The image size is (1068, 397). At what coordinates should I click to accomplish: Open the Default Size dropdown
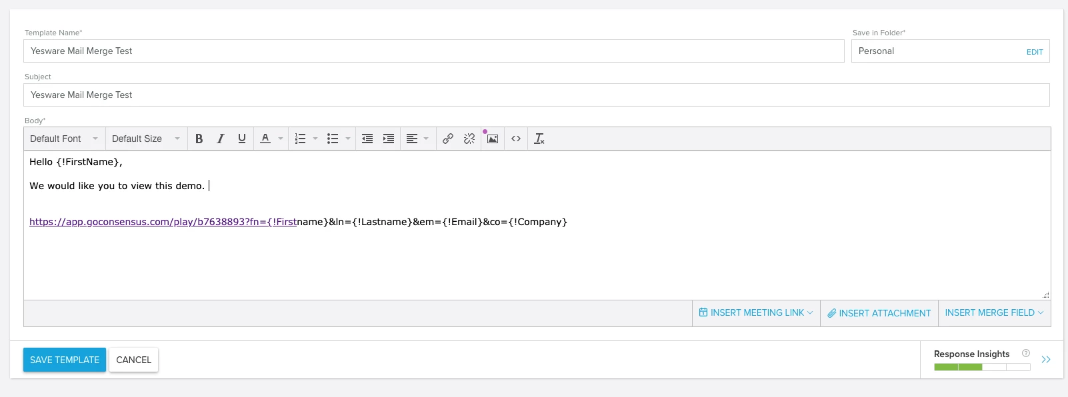tap(146, 139)
